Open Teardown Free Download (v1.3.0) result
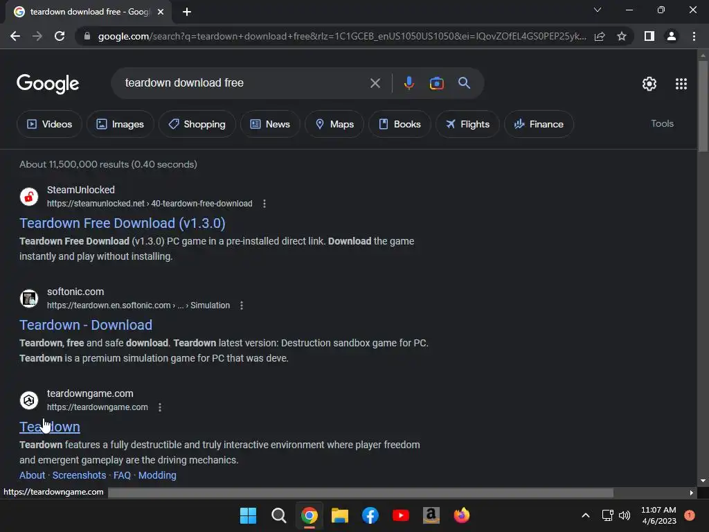 tap(122, 223)
